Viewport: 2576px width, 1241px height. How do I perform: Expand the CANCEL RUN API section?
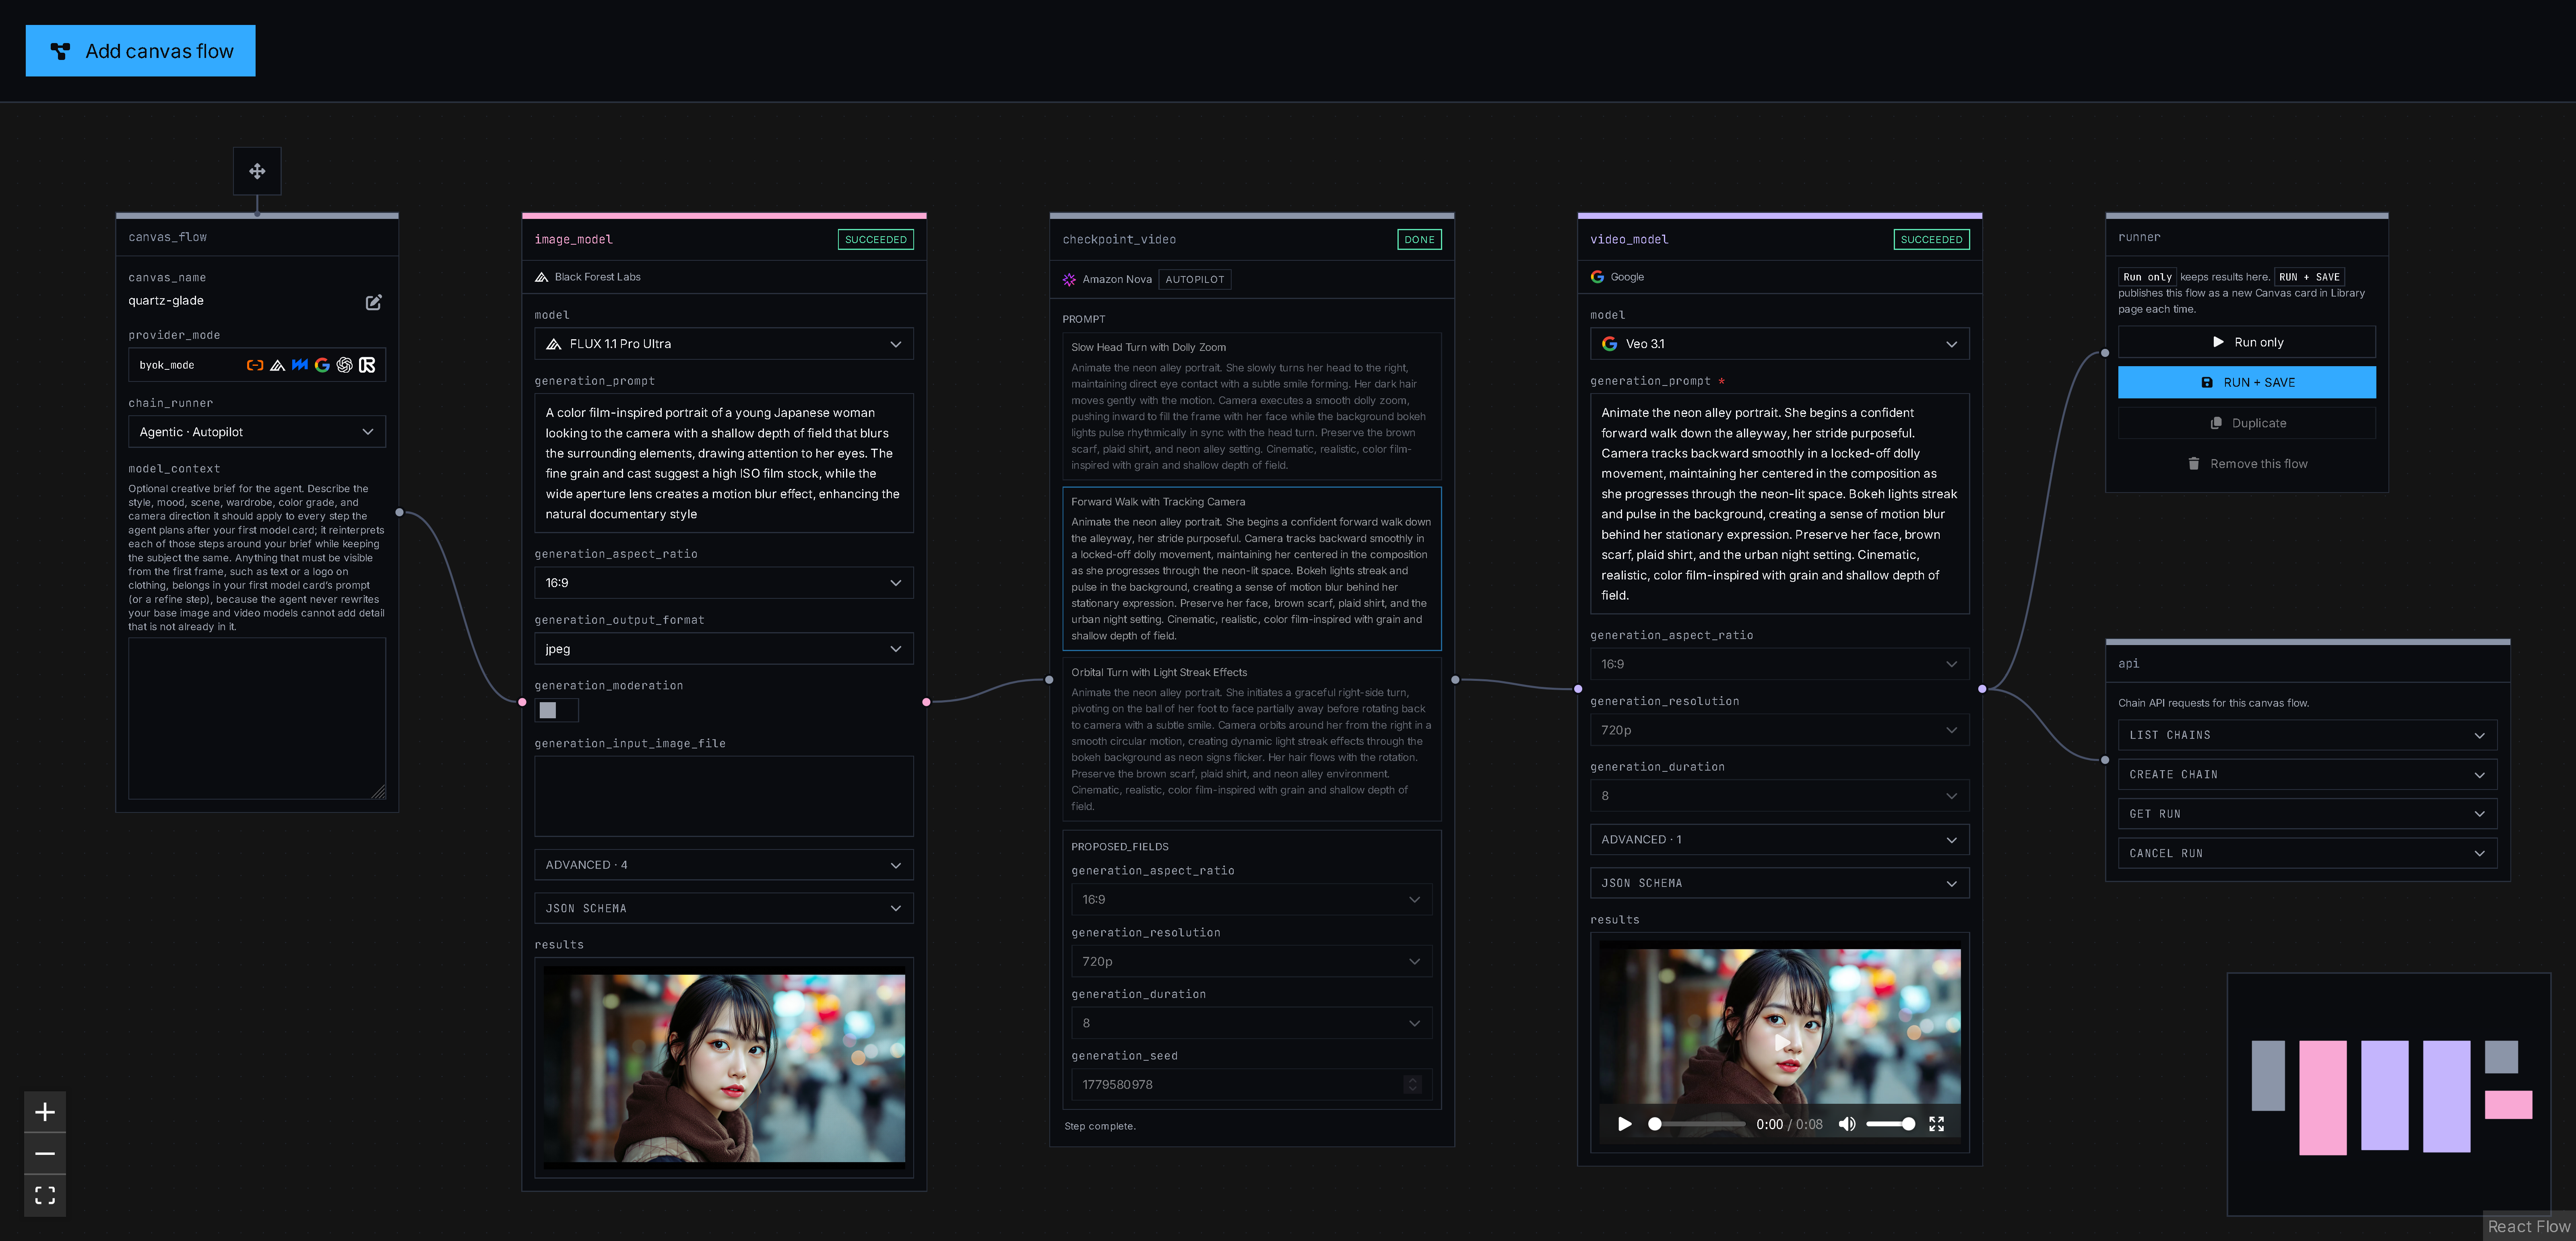(2308, 854)
